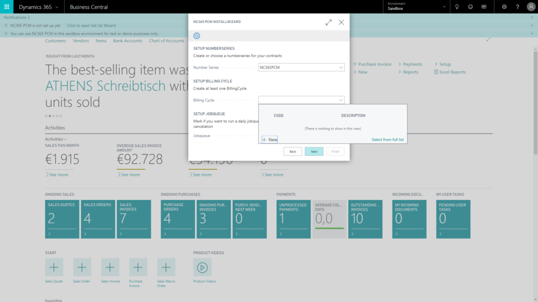Image resolution: width=538 pixels, height=302 pixels.
Task: Close the NC365 PCM install wizard
Action: (x=341, y=22)
